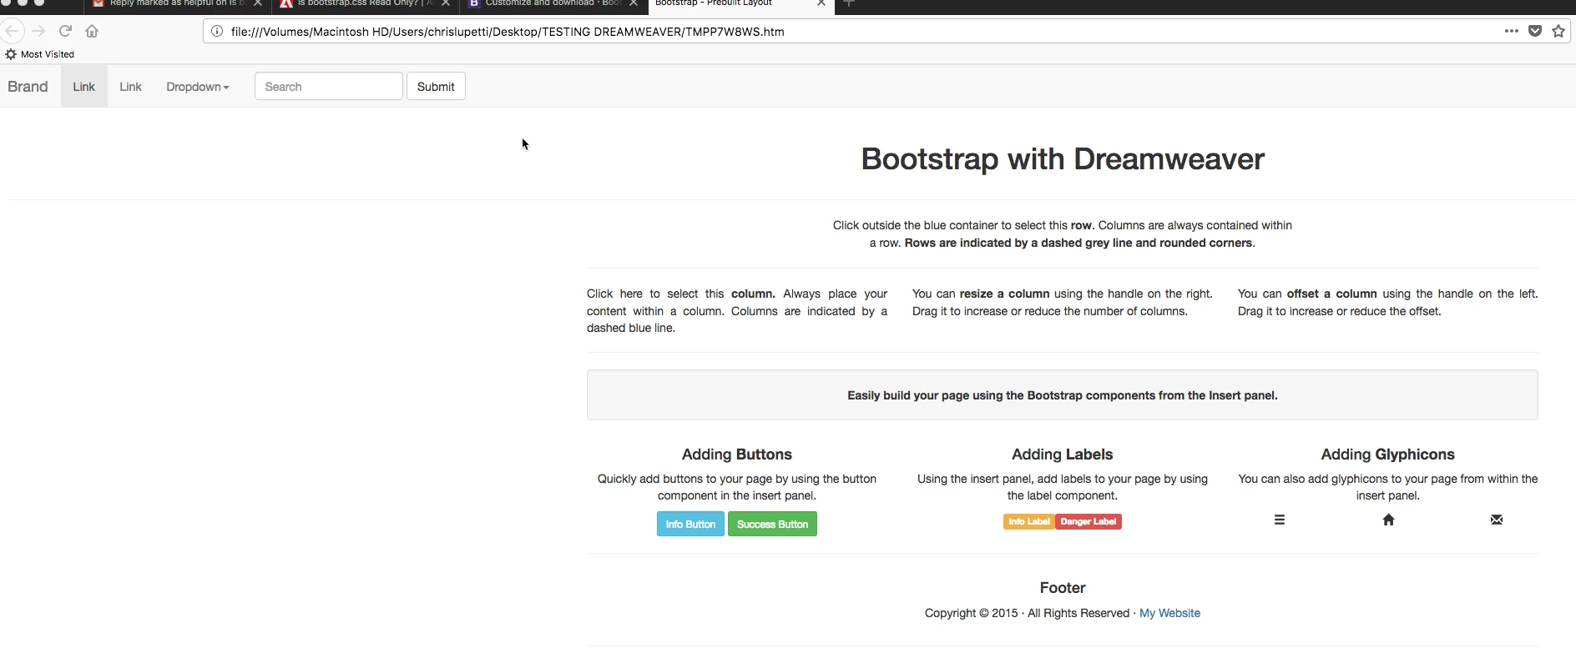Click the browser forward arrow
1576x658 pixels.
tap(38, 32)
